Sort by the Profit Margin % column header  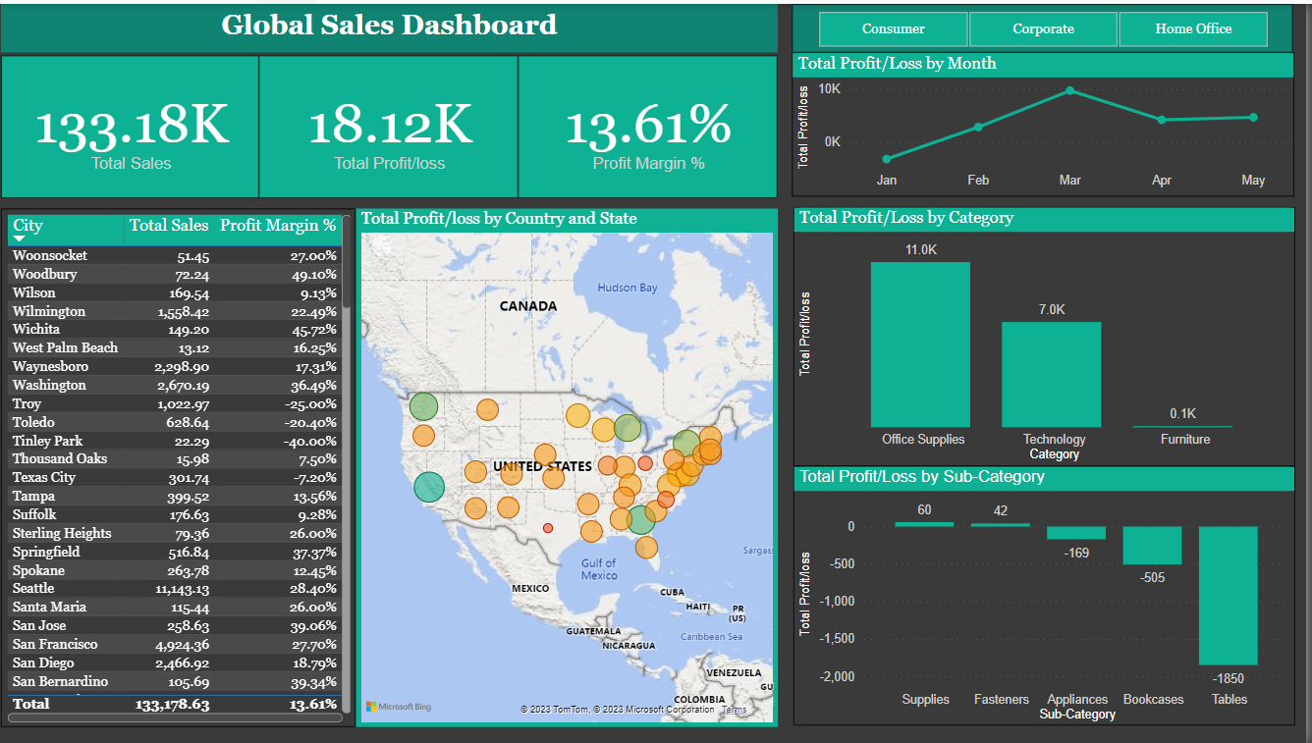[x=278, y=225]
